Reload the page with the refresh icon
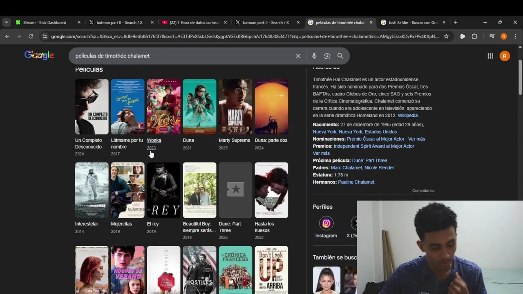Screen dimensions: 523x294 [31, 36]
